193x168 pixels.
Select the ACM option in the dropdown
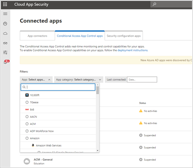(x=58, y=124)
